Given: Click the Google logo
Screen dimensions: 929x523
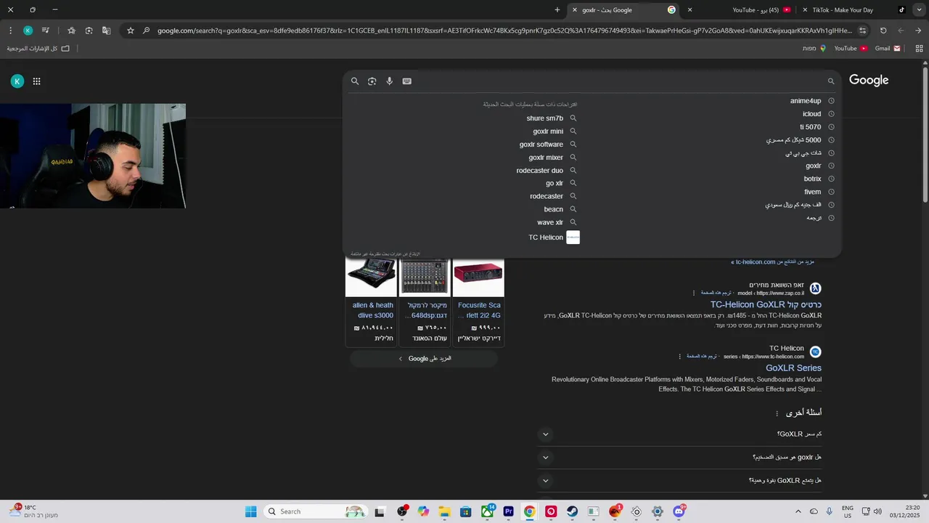Looking at the screenshot, I should 869,81.
